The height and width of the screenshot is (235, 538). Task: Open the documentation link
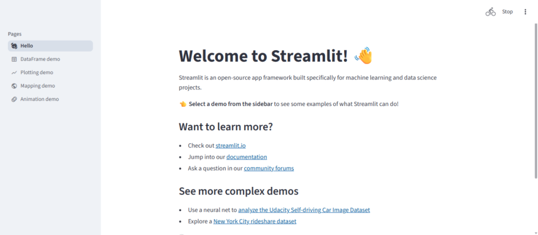(247, 157)
